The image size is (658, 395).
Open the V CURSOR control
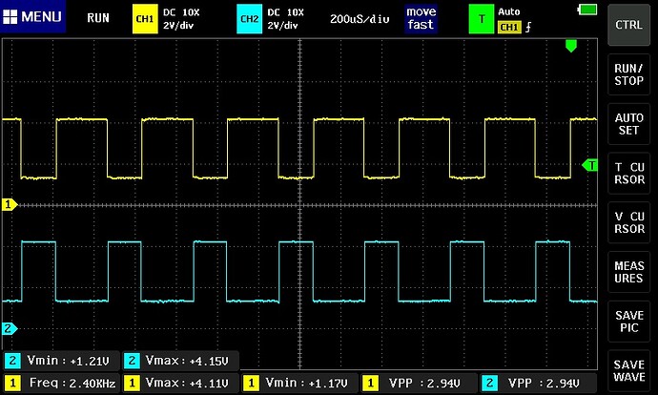(628, 222)
